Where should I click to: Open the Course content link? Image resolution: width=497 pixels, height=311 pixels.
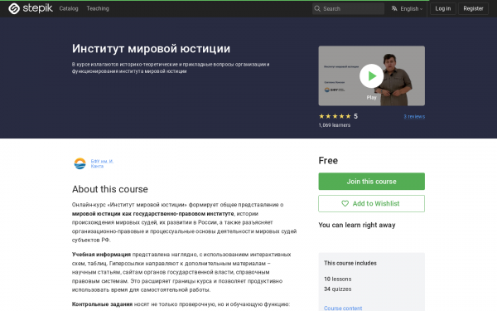[x=343, y=308]
